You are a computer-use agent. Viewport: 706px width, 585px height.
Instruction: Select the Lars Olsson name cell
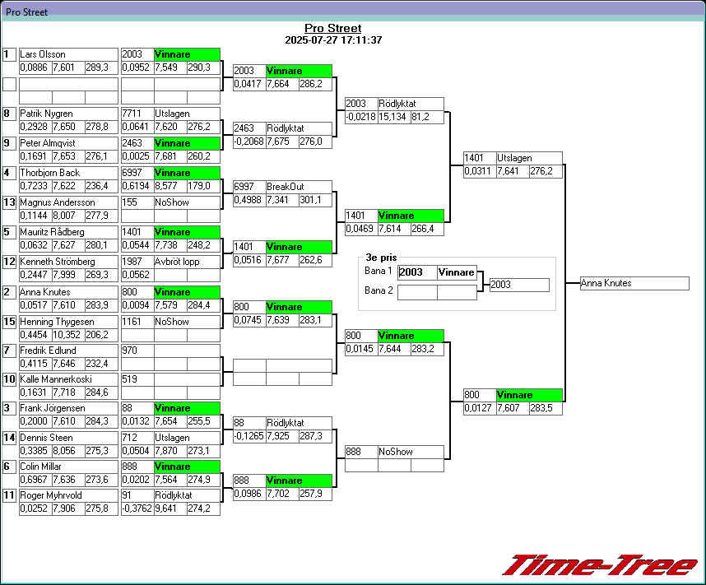[68, 54]
